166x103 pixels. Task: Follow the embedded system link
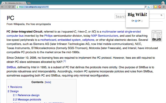(x=69, y=40)
